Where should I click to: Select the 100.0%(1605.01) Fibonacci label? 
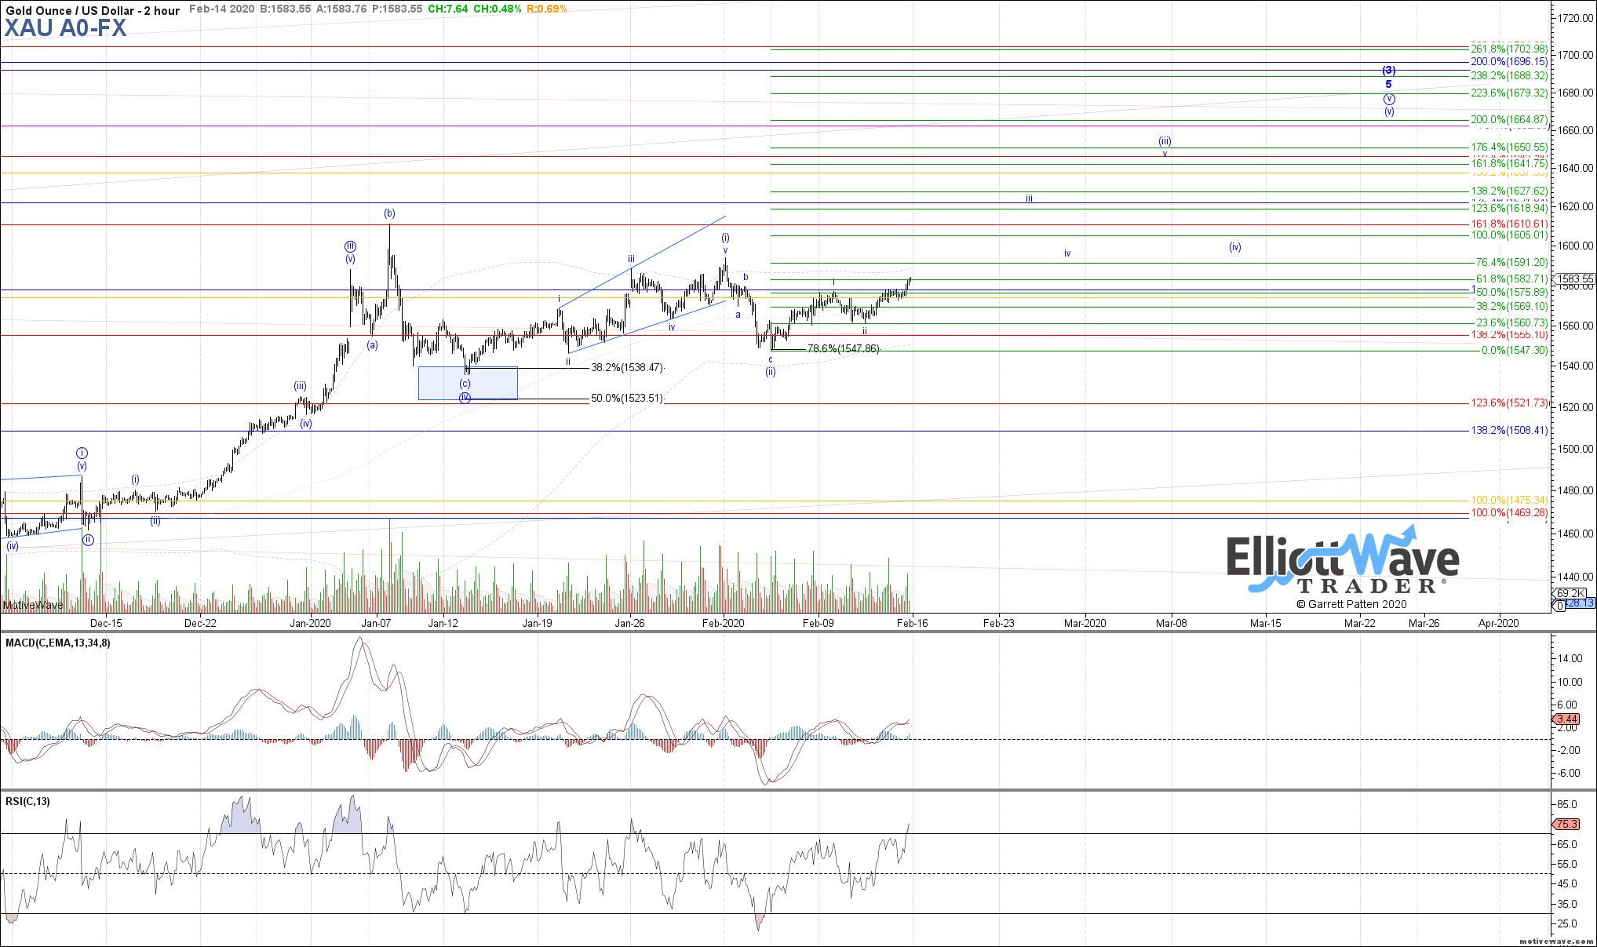1509,235
